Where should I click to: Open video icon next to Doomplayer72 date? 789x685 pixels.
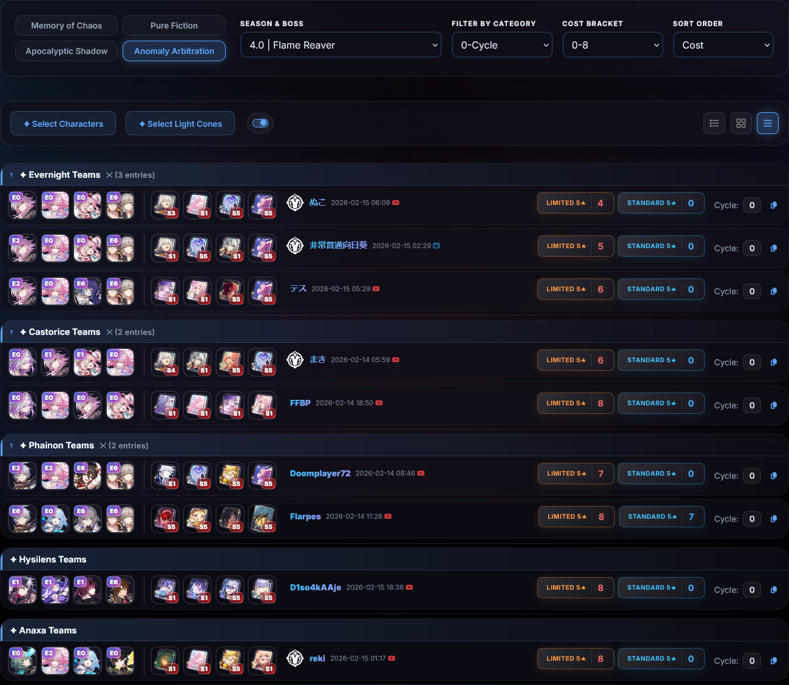[x=421, y=473]
